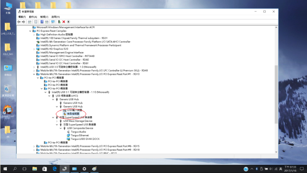Viewport: 307px width, 173px height.
Task: Select the USB input device row
Action: pos(74,110)
